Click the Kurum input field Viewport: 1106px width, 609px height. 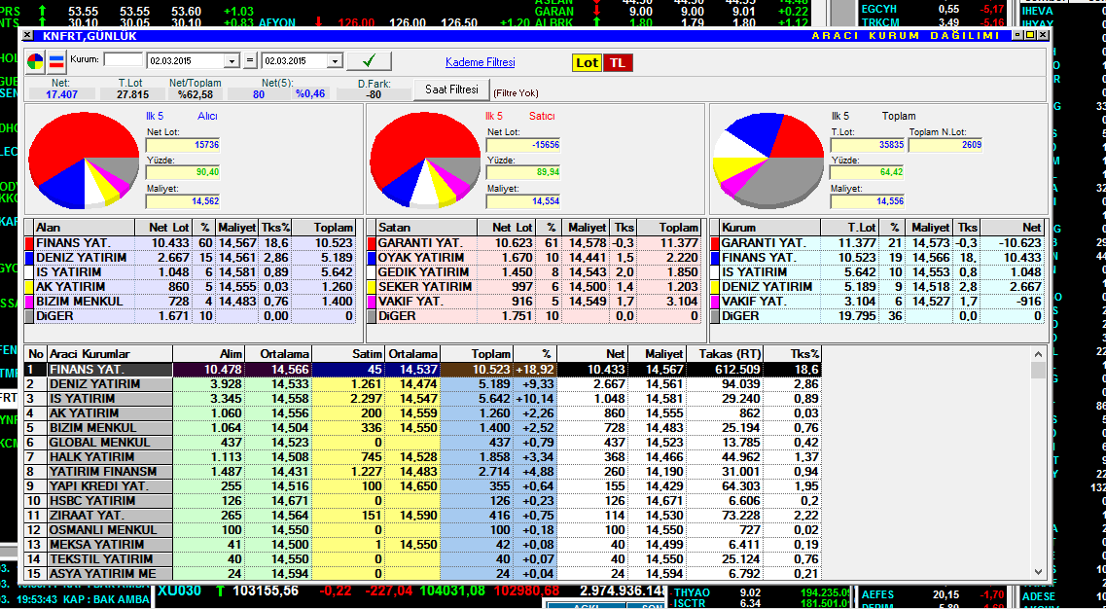(x=123, y=60)
